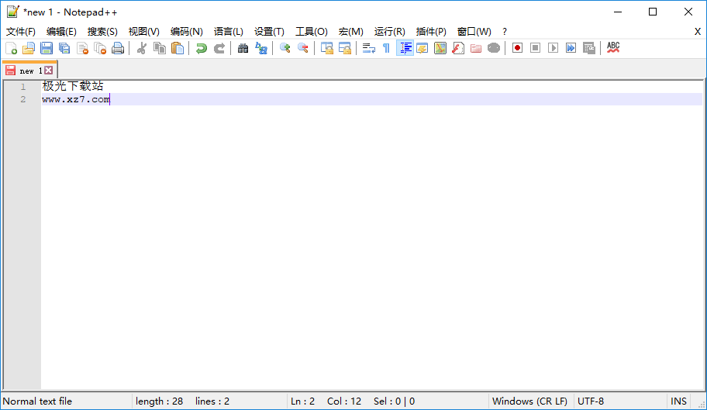This screenshot has height=410, width=707.
Task: Click the Close All documents icon
Action: (x=100, y=48)
